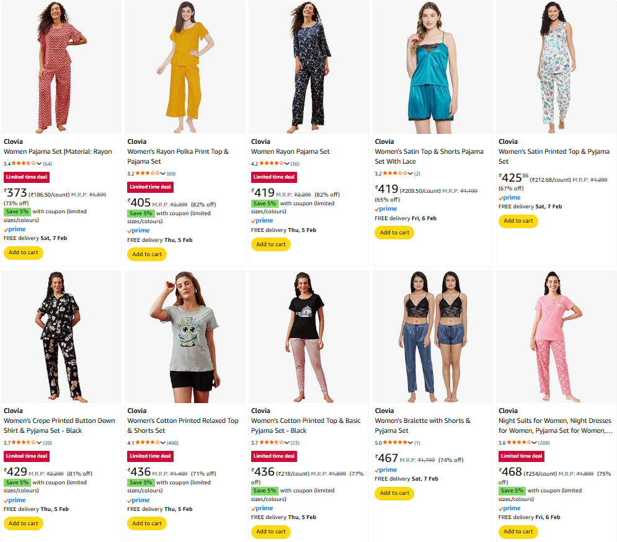
Task: Open the 289 ratings count link
Action: 544,443
